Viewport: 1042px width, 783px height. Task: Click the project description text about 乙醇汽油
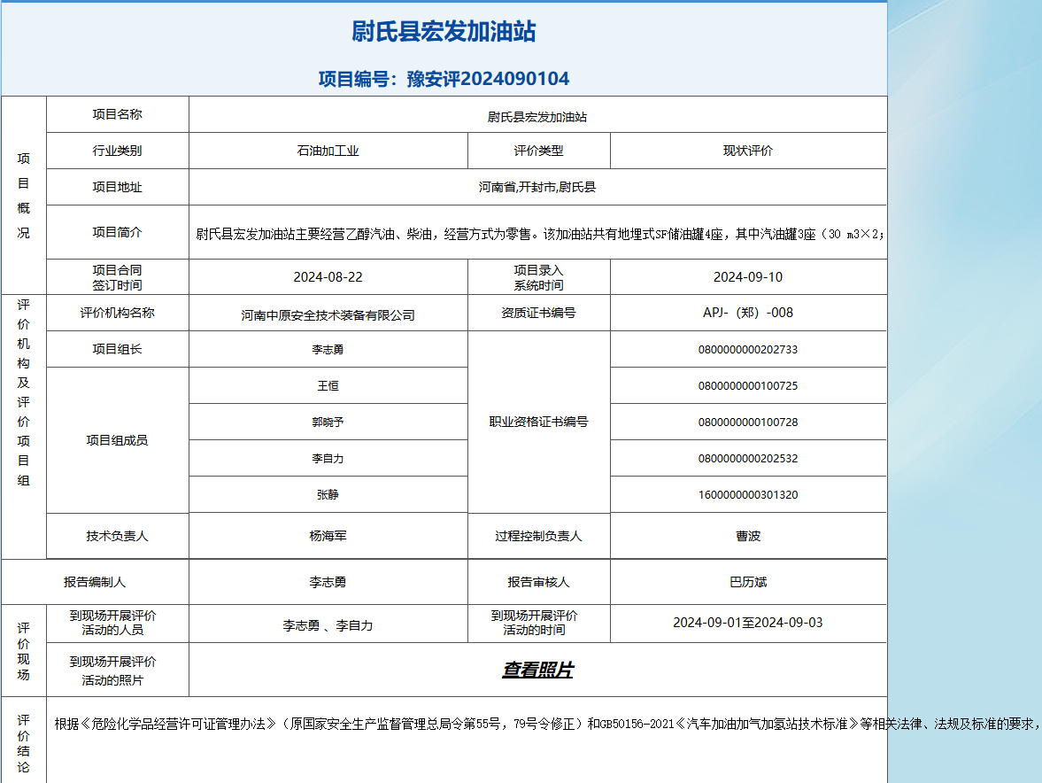click(540, 234)
